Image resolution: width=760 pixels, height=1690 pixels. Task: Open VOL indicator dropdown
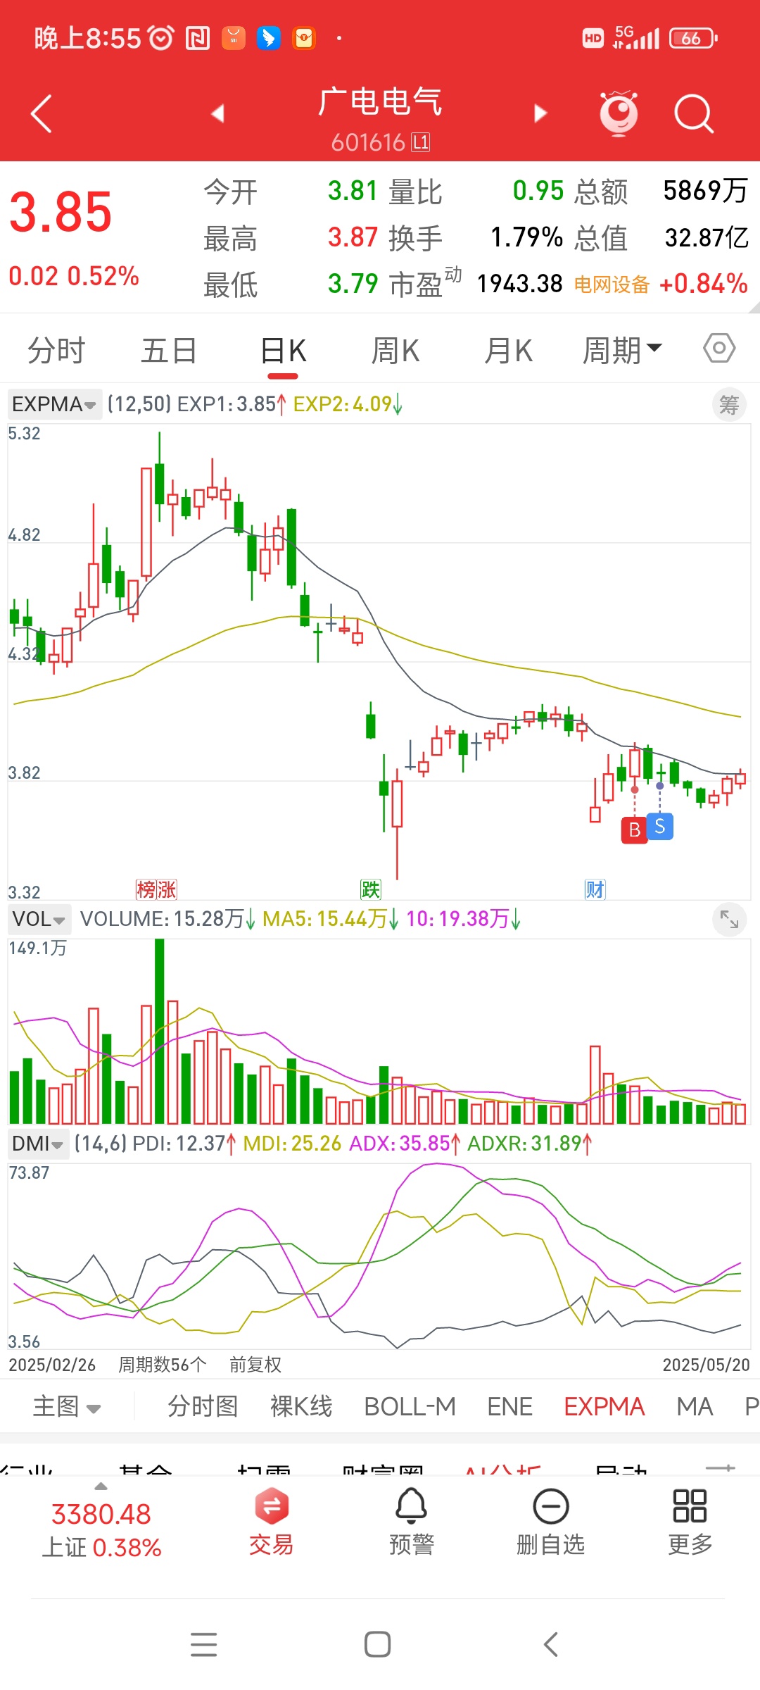coord(39,919)
